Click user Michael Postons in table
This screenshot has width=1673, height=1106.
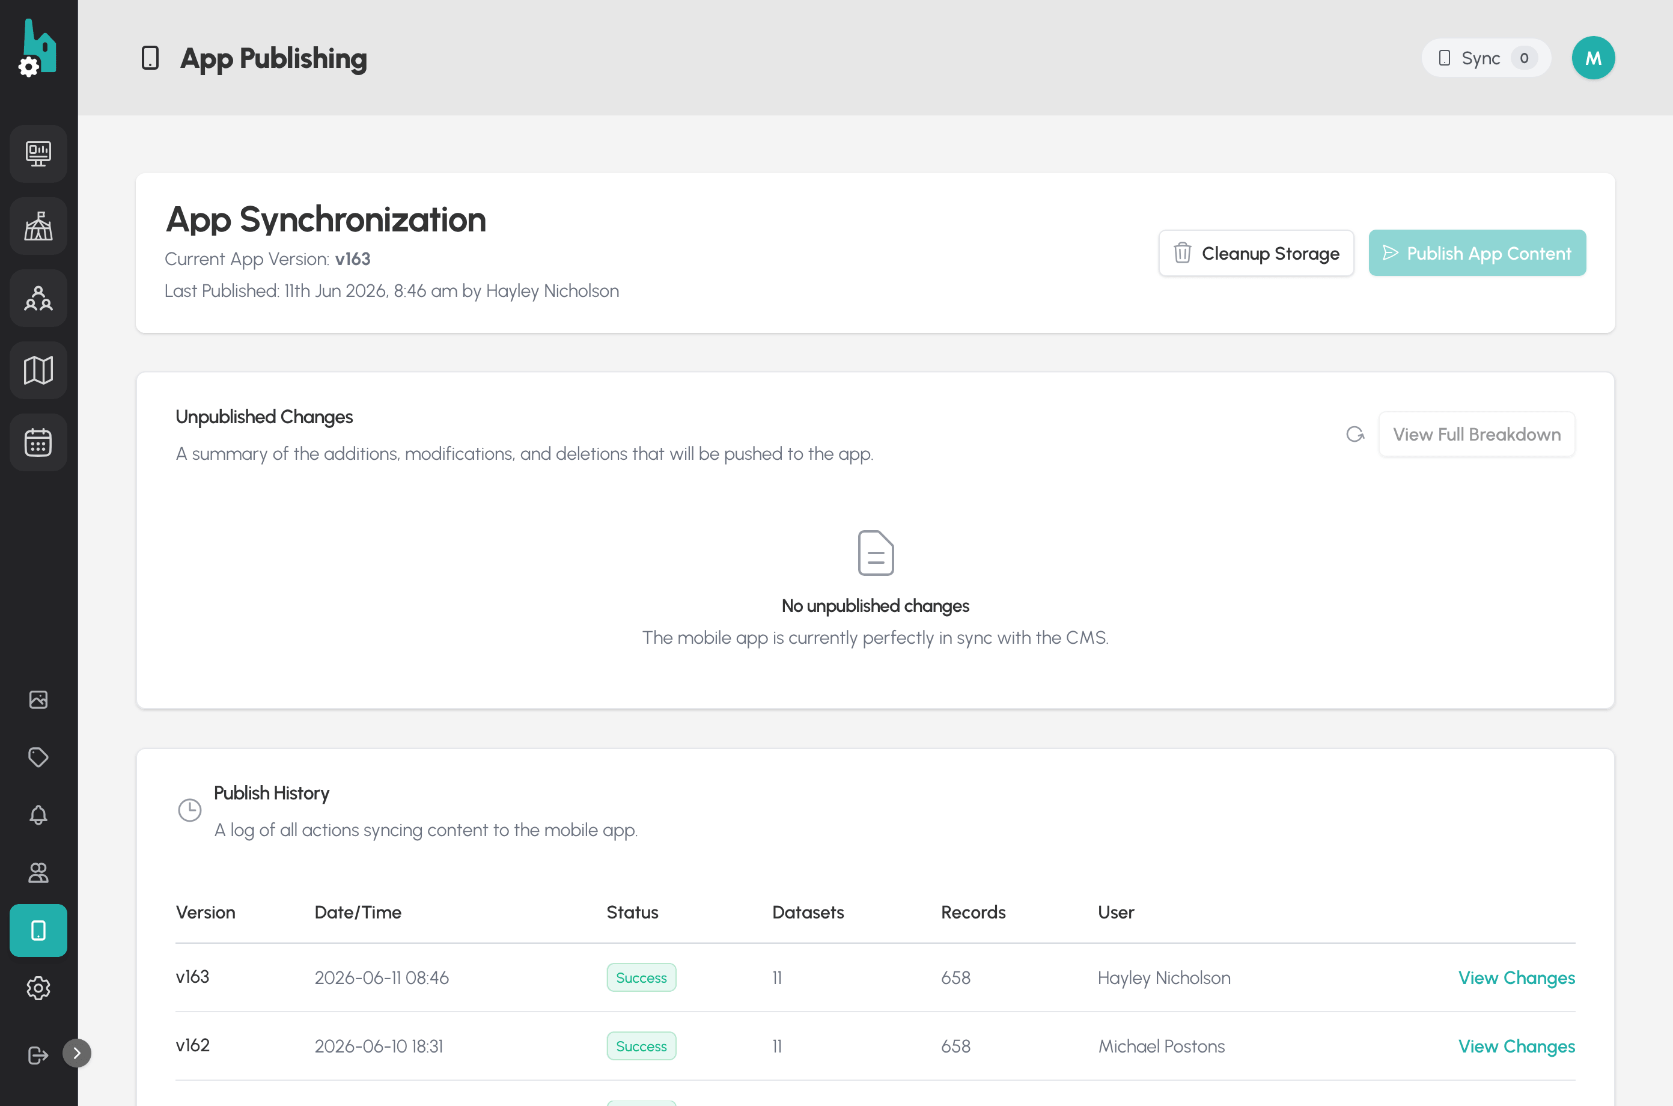[x=1161, y=1046]
